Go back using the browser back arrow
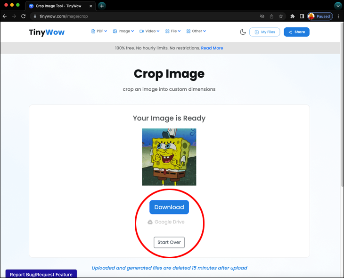344x278 pixels. tap(5, 16)
